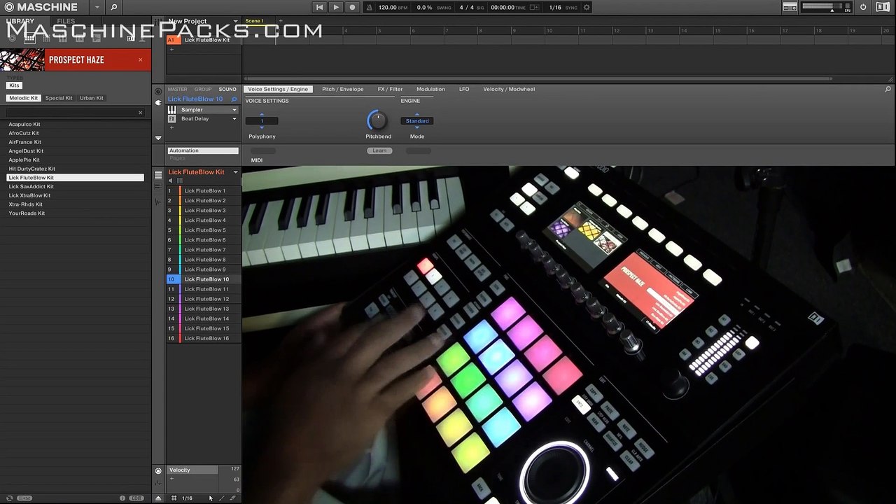Close the Prospect Haze product filter

pyautogui.click(x=140, y=59)
